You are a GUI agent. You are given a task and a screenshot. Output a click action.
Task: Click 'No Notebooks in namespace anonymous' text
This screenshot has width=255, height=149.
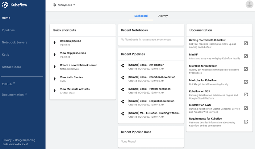coord(146,40)
